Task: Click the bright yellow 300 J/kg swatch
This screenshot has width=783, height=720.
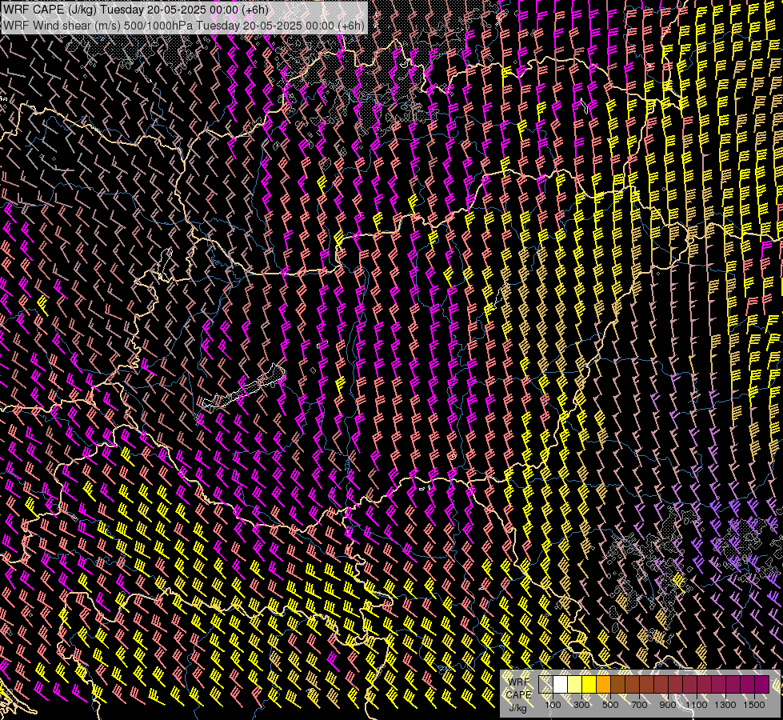Action: [589, 684]
